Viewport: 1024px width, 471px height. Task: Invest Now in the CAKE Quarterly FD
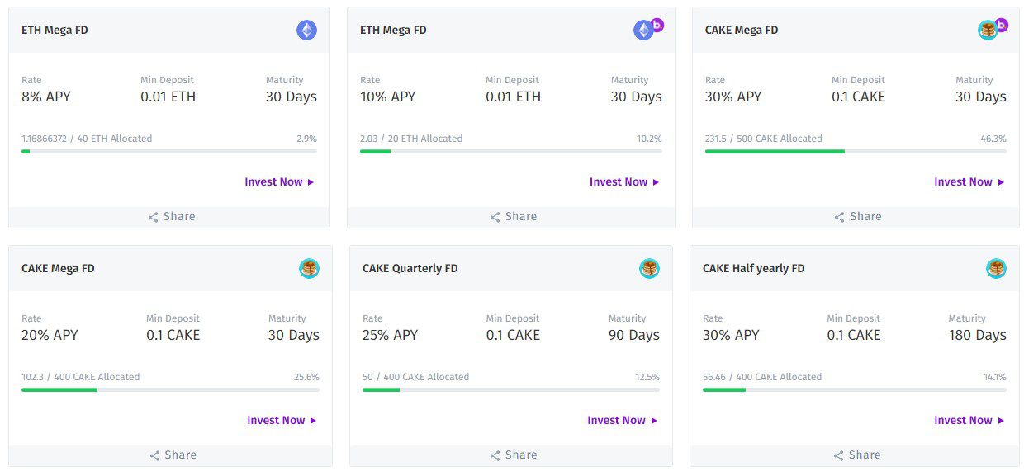(622, 421)
